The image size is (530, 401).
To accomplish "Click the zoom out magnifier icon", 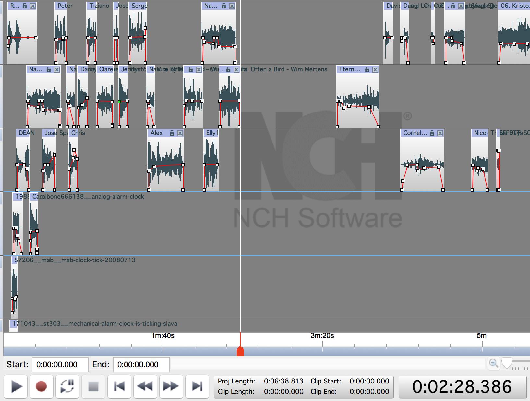I will (x=493, y=363).
